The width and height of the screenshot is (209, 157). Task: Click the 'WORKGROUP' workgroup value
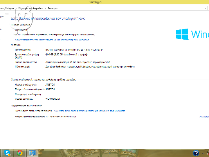tap(53, 99)
